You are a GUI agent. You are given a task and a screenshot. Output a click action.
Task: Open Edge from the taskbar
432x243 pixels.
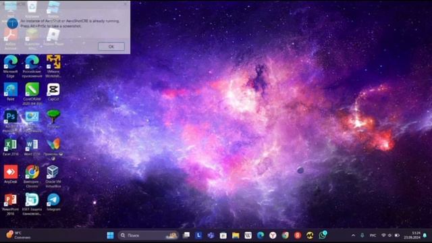(x=261, y=236)
